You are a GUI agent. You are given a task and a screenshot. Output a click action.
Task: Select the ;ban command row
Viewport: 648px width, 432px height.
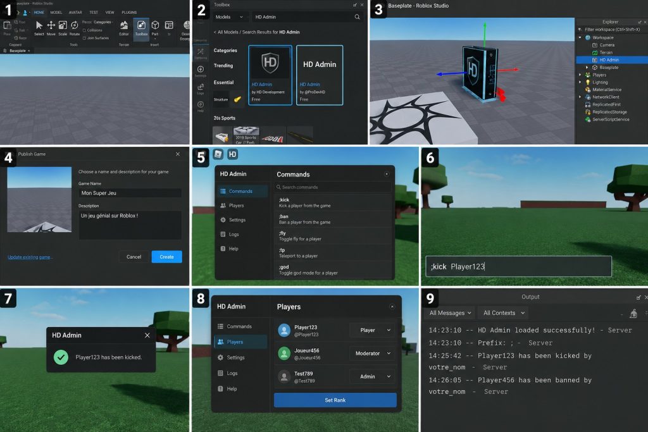click(x=333, y=219)
